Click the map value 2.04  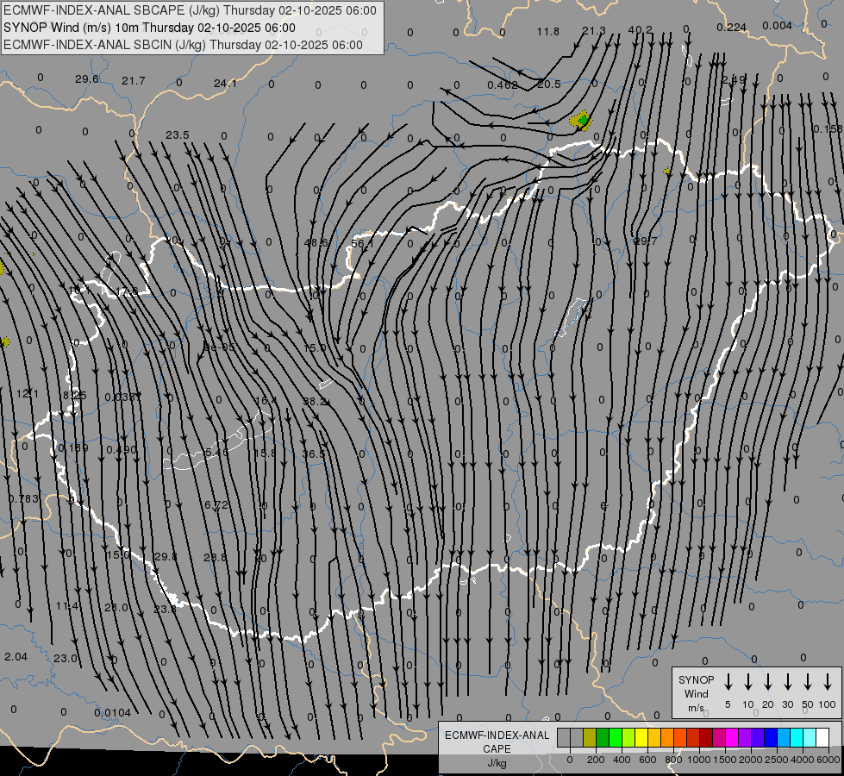click(16, 656)
